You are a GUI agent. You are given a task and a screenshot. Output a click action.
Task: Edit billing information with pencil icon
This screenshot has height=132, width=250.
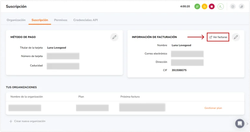pyautogui.click(x=236, y=37)
